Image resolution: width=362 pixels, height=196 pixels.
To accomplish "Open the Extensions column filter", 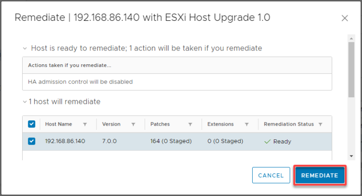I will click(x=247, y=125).
